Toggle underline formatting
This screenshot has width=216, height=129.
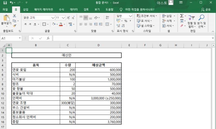click(35, 24)
